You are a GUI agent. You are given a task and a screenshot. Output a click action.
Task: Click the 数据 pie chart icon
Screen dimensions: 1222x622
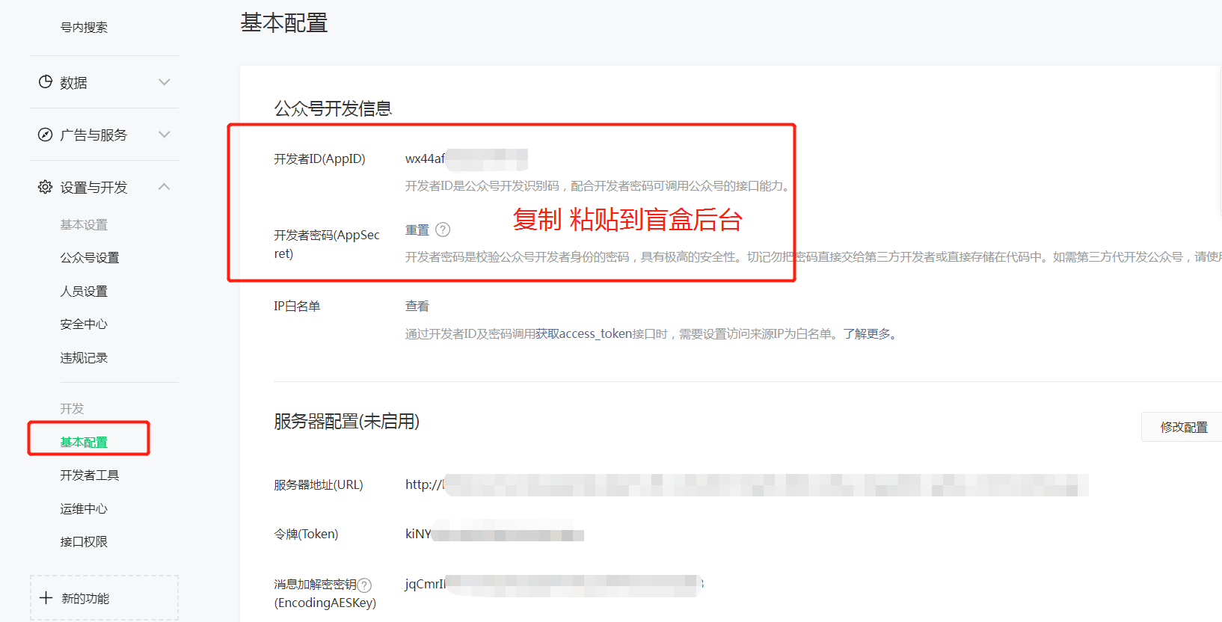pos(46,81)
